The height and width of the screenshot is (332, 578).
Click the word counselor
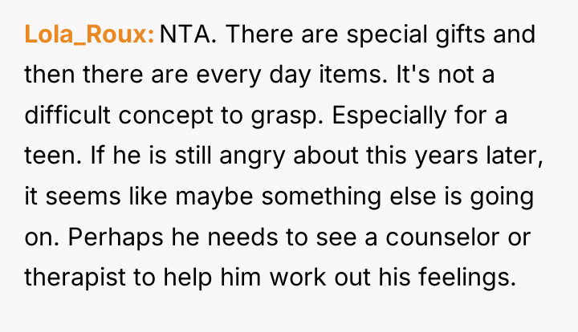(x=442, y=237)
